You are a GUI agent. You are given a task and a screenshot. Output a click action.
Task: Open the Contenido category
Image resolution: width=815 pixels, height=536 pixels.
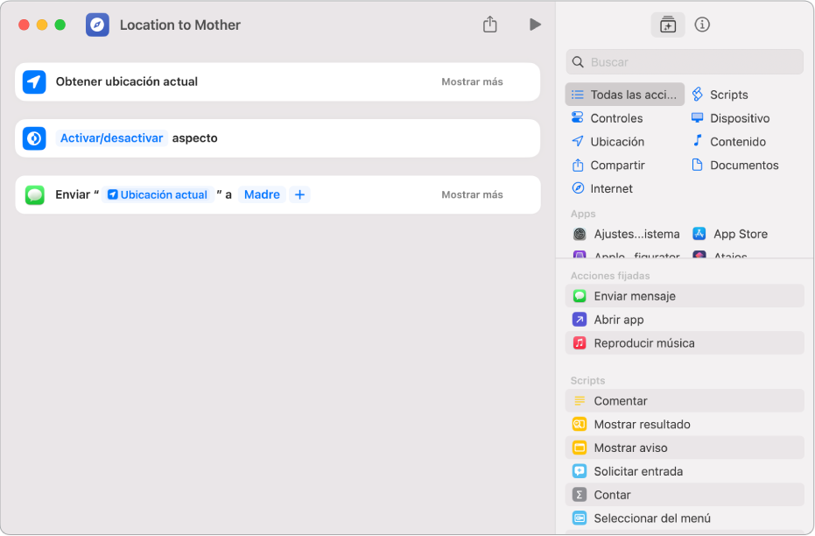tap(728, 141)
